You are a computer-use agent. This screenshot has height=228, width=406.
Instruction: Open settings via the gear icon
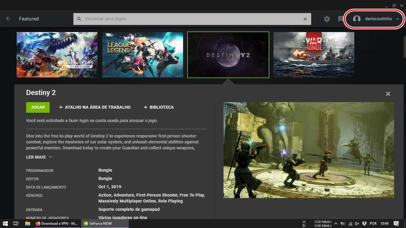[327, 19]
